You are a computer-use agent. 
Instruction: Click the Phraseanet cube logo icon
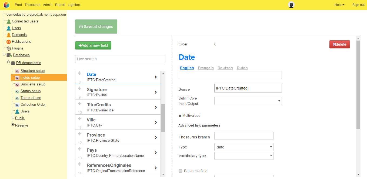[x=6, y=5]
